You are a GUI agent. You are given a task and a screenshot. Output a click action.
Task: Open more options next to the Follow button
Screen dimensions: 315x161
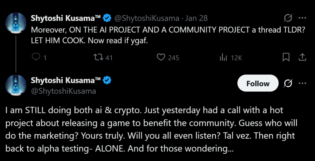[302, 84]
